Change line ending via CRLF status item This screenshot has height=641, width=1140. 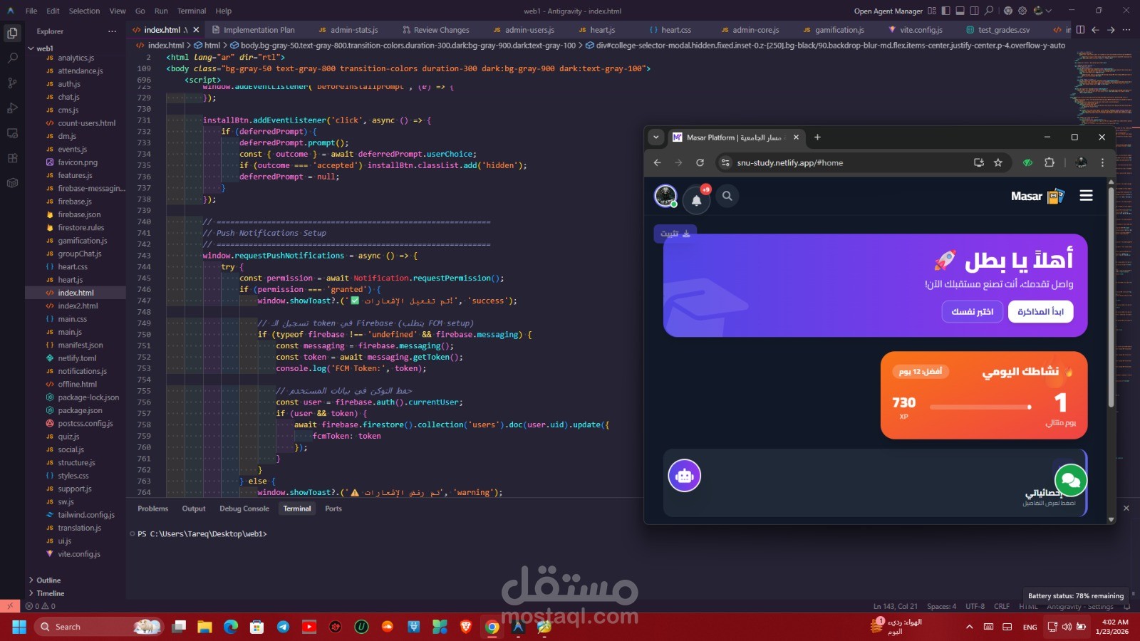pos(1002,606)
